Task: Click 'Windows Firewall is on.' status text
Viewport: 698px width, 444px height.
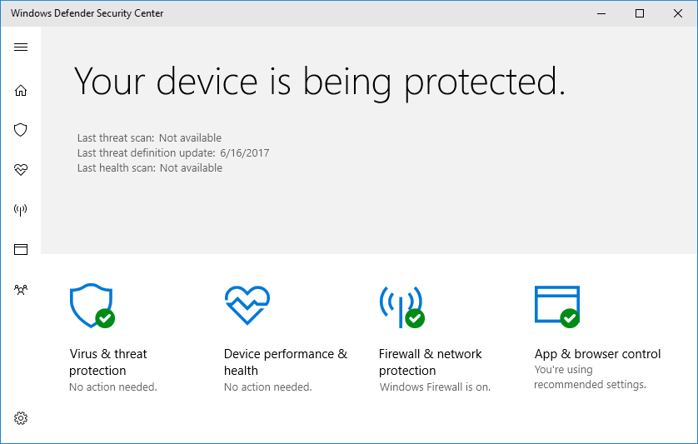Action: coord(435,387)
